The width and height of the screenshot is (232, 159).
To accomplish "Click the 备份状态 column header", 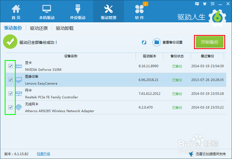I will (177, 56).
